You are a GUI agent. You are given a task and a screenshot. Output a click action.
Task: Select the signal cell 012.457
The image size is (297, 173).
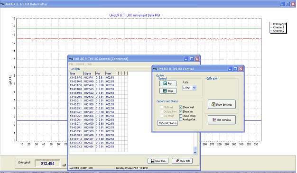pyautogui.click(x=89, y=139)
